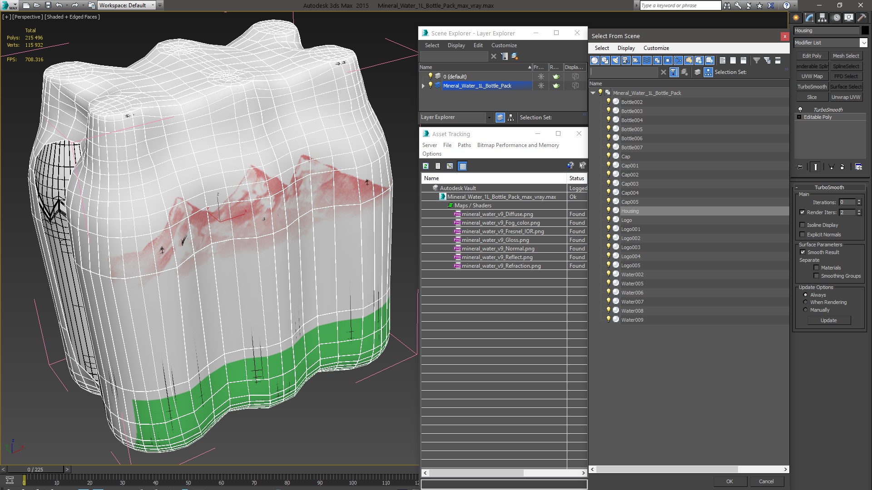Toggle Display Lights filter in Select From Scene
The width and height of the screenshot is (872, 490).
pos(615,60)
